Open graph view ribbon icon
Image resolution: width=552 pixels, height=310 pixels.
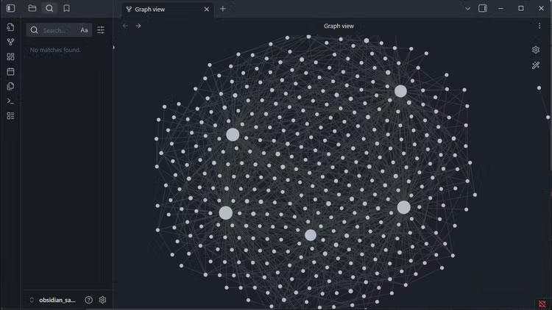pyautogui.click(x=10, y=42)
